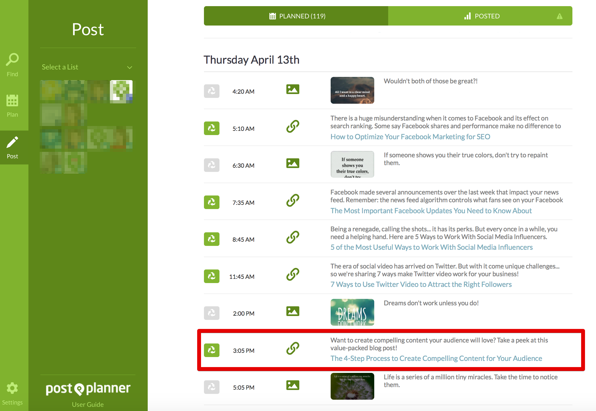Image resolution: width=596 pixels, height=411 pixels.
Task: Toggle recycle on for 4:20 AM post
Action: (x=212, y=91)
